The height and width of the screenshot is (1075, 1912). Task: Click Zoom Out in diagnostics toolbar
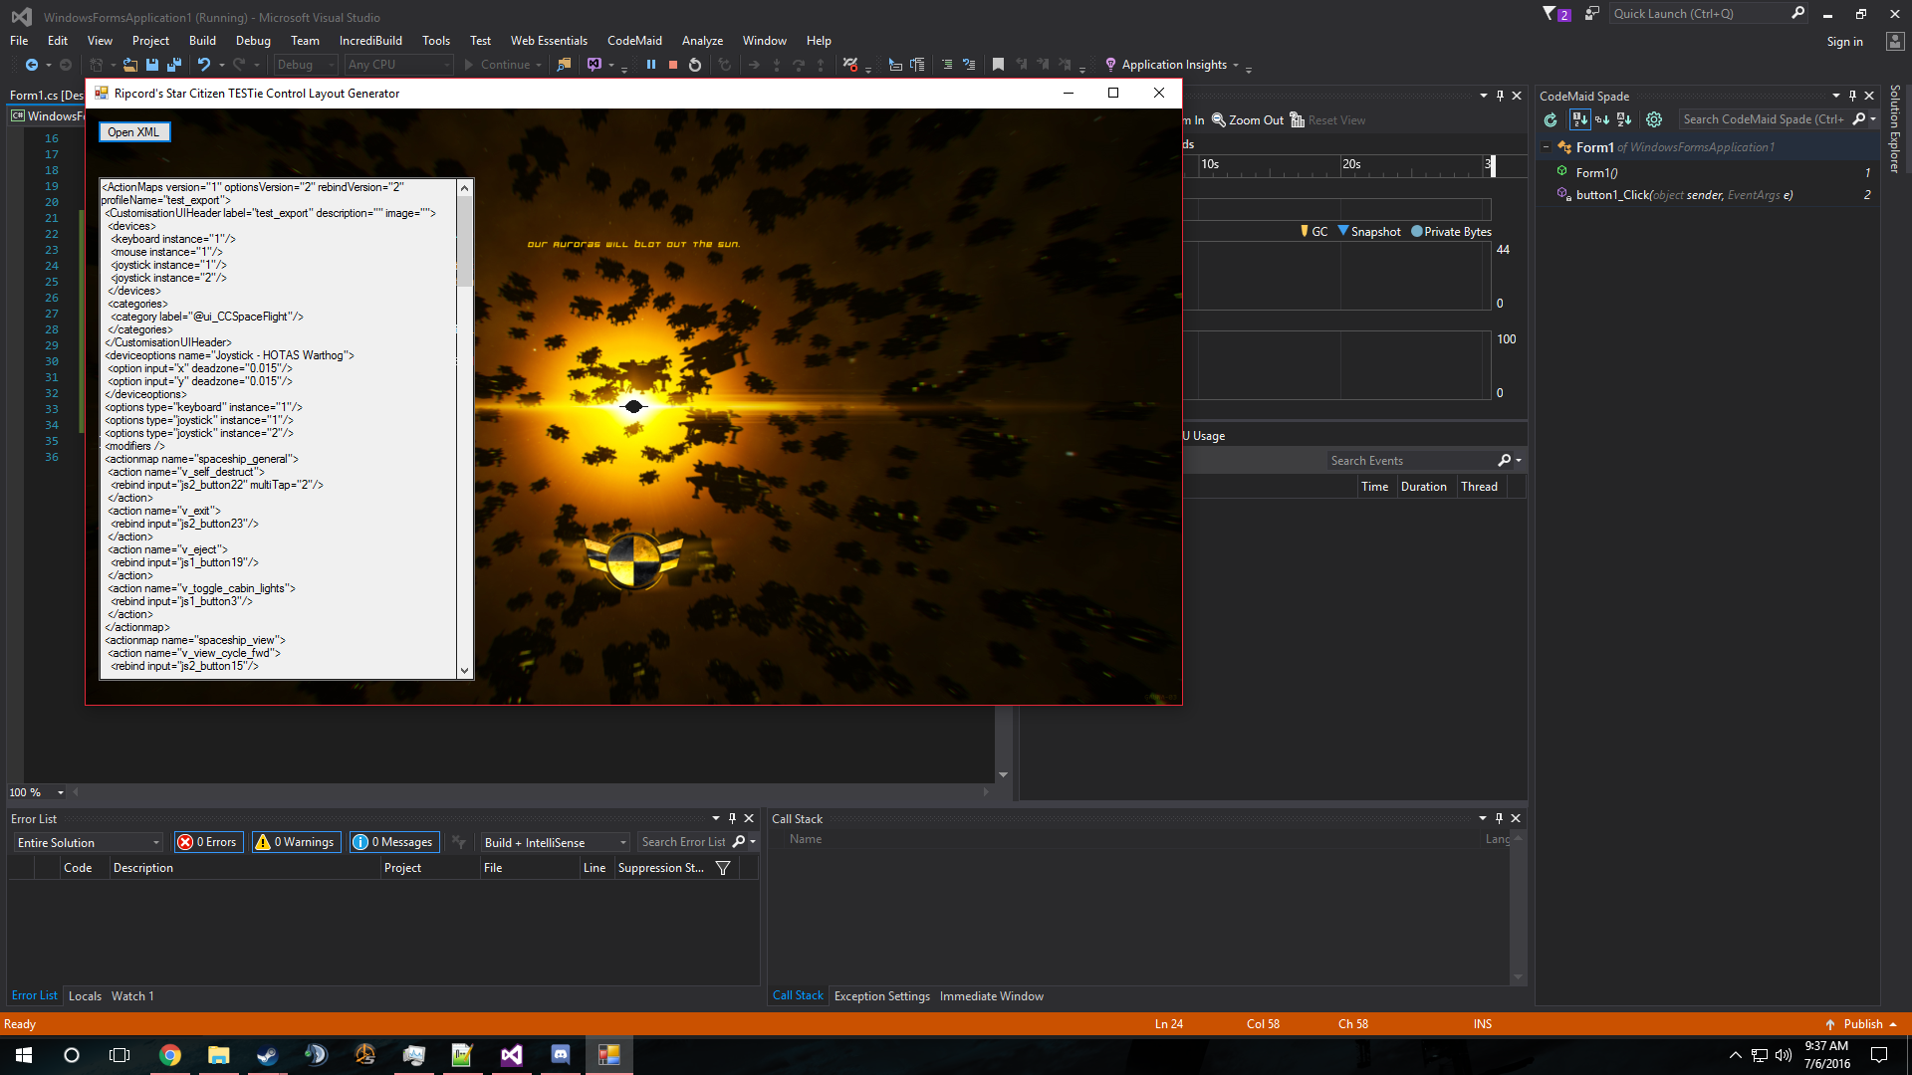tap(1248, 120)
